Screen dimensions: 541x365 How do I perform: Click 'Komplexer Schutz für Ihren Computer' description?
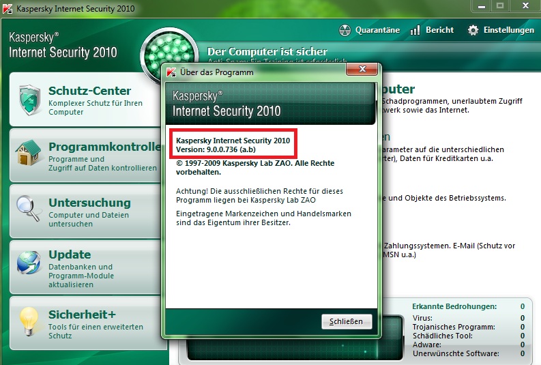[96, 108]
